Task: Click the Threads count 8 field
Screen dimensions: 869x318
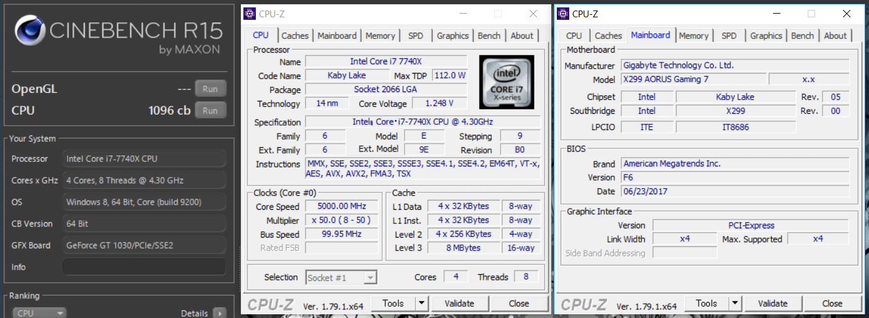Action: (526, 277)
